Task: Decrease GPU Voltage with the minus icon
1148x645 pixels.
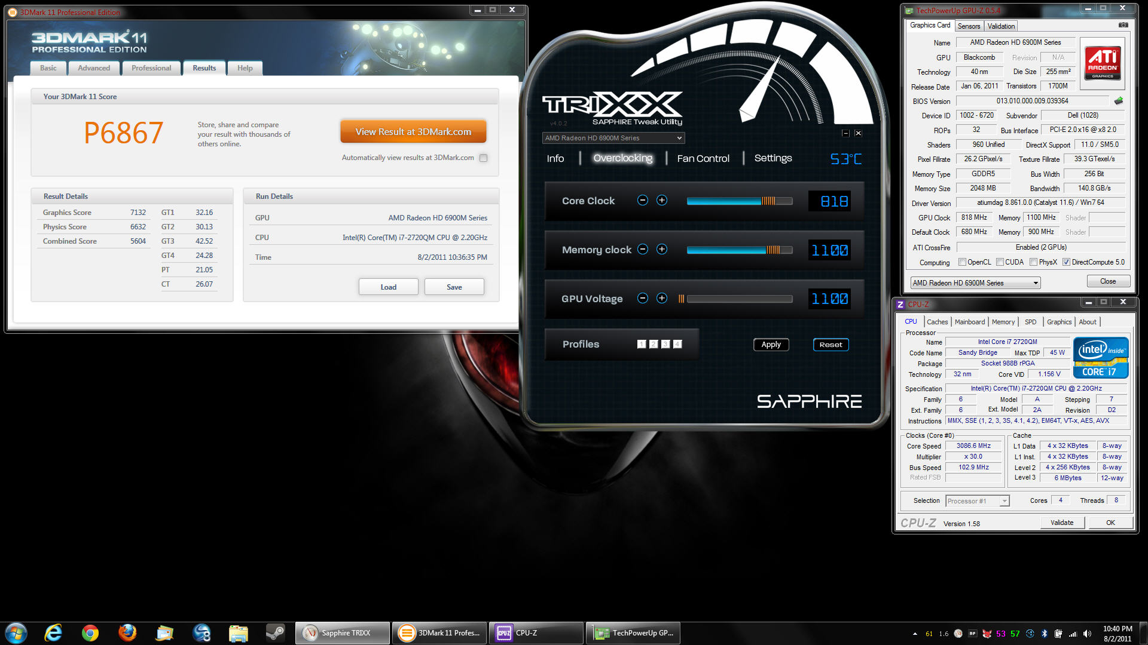Action: 643,299
